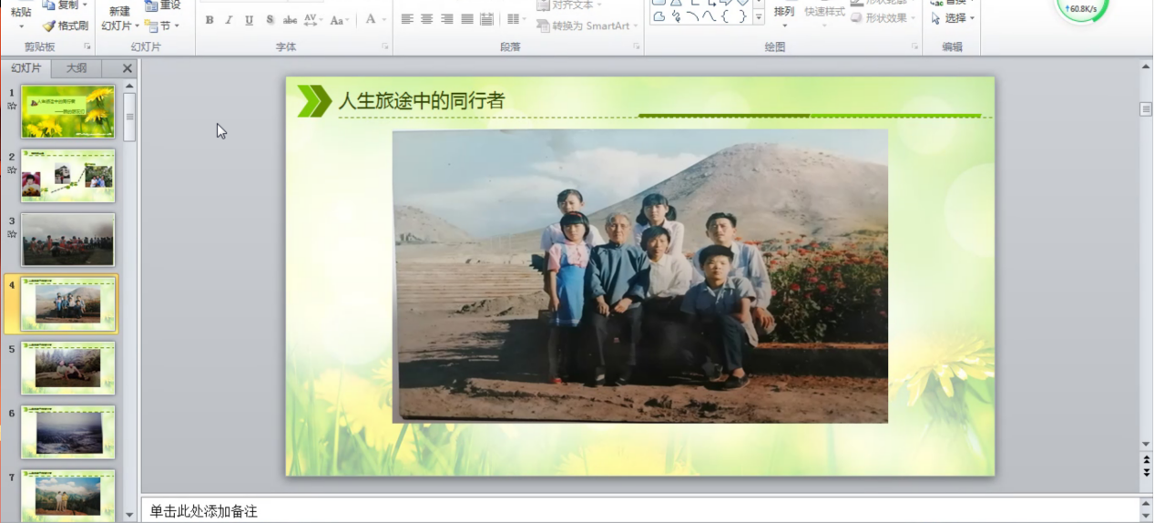Center align the paragraph text

click(426, 19)
